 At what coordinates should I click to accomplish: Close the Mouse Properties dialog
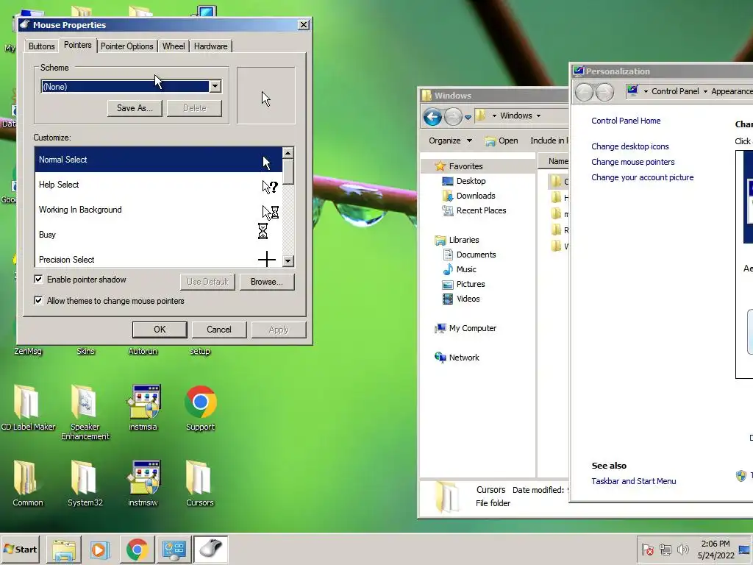pyautogui.click(x=304, y=24)
